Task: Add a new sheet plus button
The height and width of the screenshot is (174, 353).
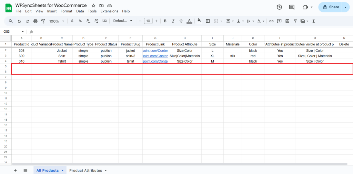Action: (x=15, y=171)
